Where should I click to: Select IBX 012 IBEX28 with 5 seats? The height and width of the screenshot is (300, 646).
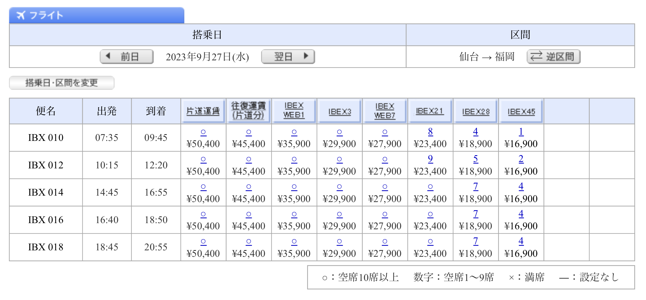point(476,159)
